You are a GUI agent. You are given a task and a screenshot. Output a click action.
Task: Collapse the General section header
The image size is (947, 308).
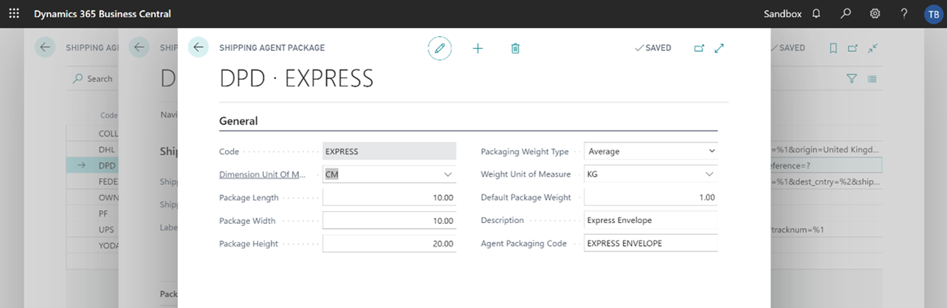(x=238, y=121)
